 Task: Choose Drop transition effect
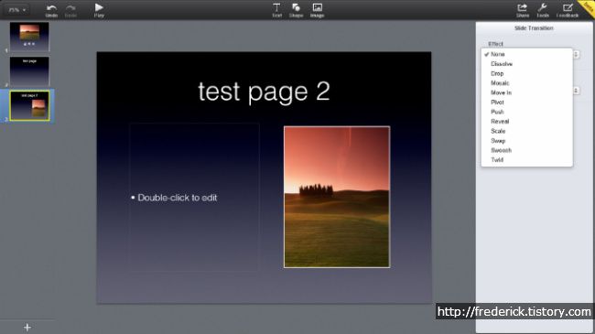click(526, 73)
